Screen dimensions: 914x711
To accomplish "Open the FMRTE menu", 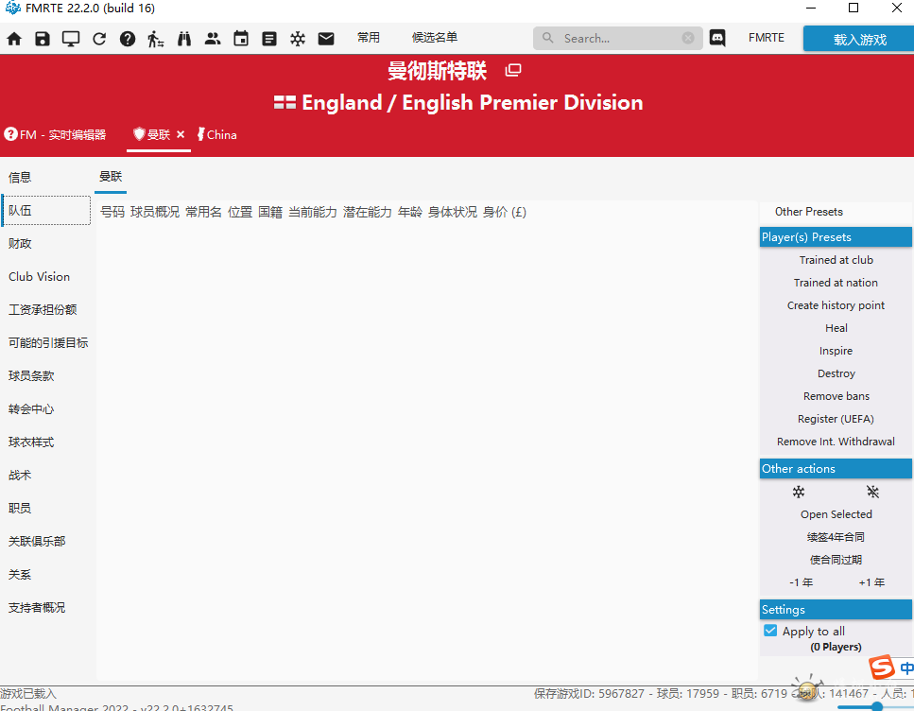I will tap(767, 38).
